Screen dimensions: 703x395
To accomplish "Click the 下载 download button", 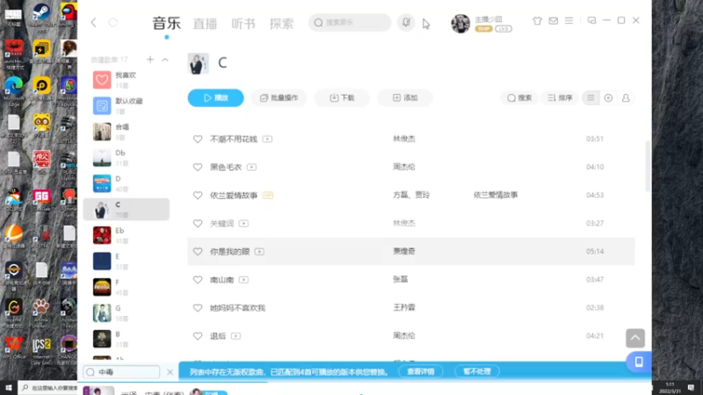I will pyautogui.click(x=342, y=97).
